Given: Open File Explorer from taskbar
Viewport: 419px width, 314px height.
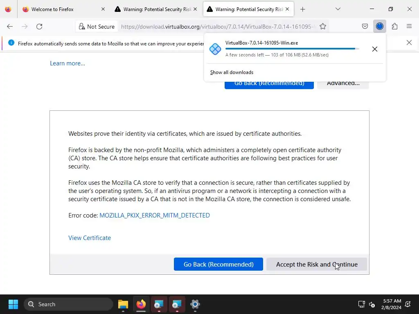Looking at the screenshot, I should click(x=123, y=304).
